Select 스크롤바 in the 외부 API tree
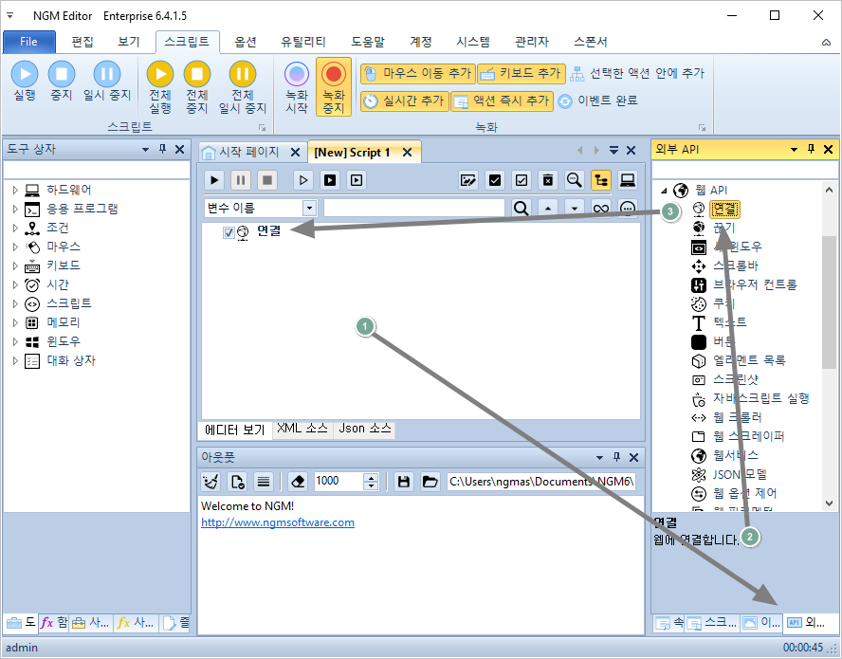This screenshot has width=842, height=659. (x=736, y=265)
